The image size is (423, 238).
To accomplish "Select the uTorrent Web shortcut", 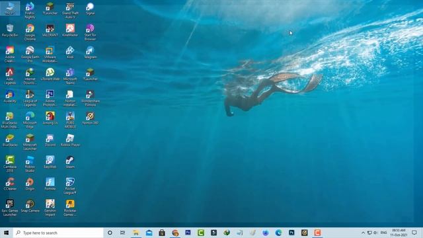I will (x=50, y=74).
